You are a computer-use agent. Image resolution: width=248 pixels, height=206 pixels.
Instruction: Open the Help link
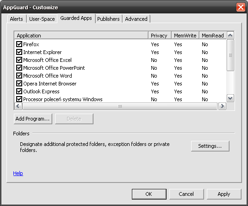tap(18, 173)
